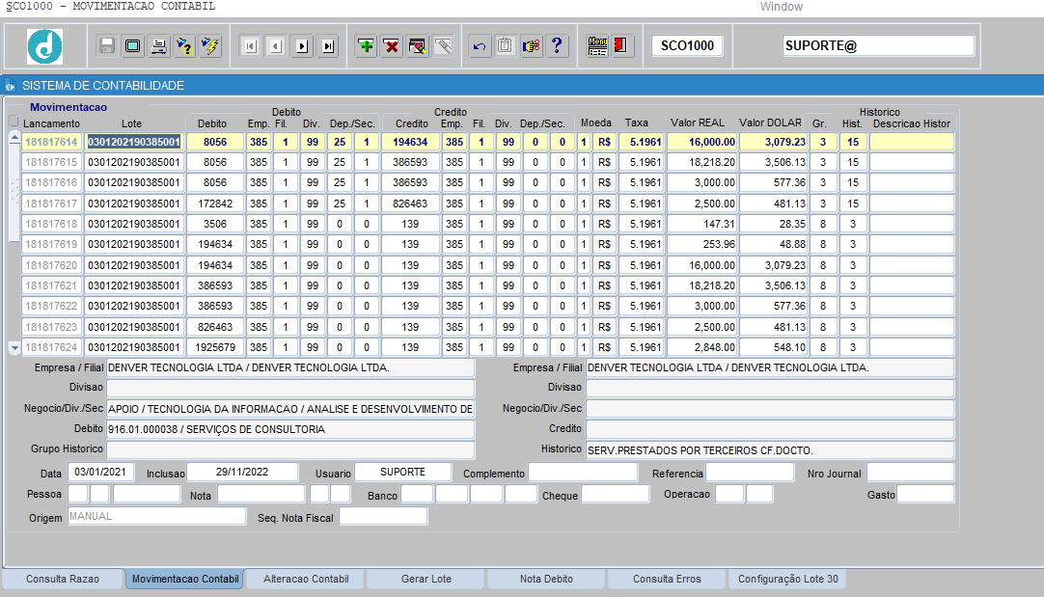This screenshot has width=1044, height=597.
Task: Click Valor REAL 147.31 cell
Action: point(702,224)
